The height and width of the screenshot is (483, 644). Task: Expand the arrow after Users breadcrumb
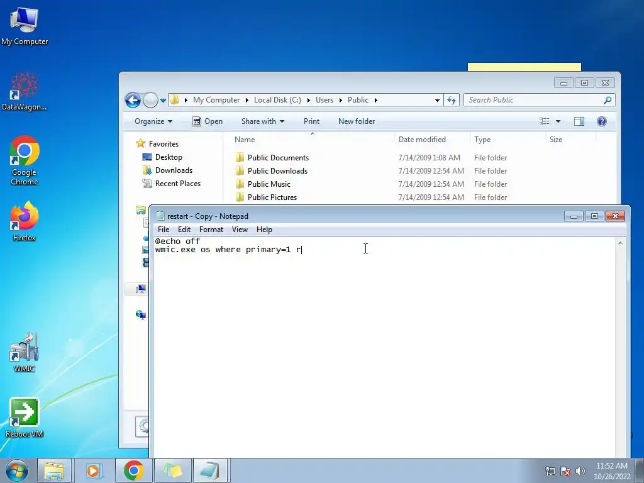coord(340,100)
